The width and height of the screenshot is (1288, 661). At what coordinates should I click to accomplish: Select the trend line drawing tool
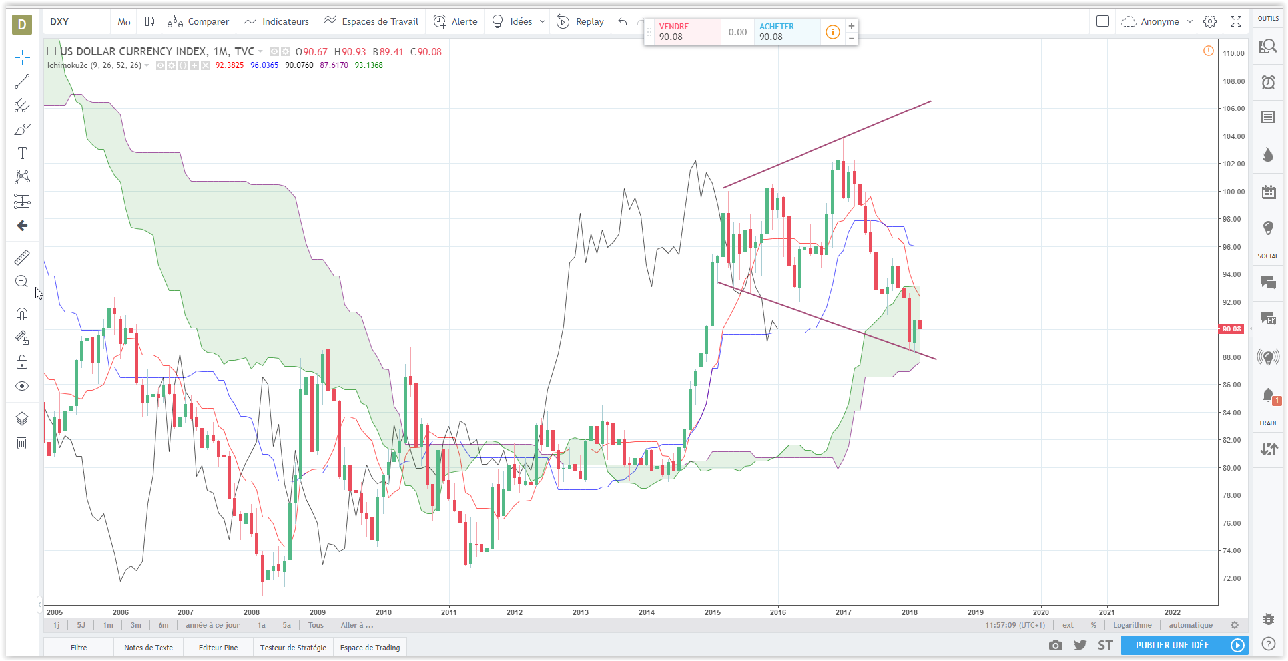click(x=22, y=81)
